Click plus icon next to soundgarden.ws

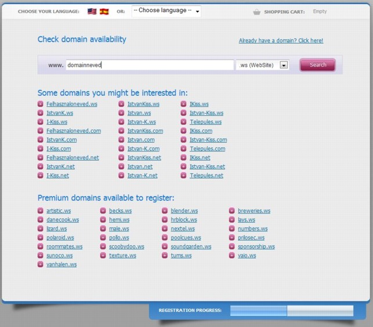coord(165,246)
